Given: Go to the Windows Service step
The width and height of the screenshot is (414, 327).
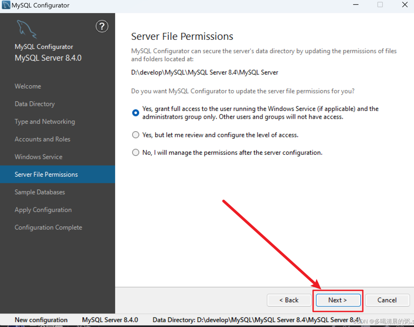Looking at the screenshot, I should point(39,157).
